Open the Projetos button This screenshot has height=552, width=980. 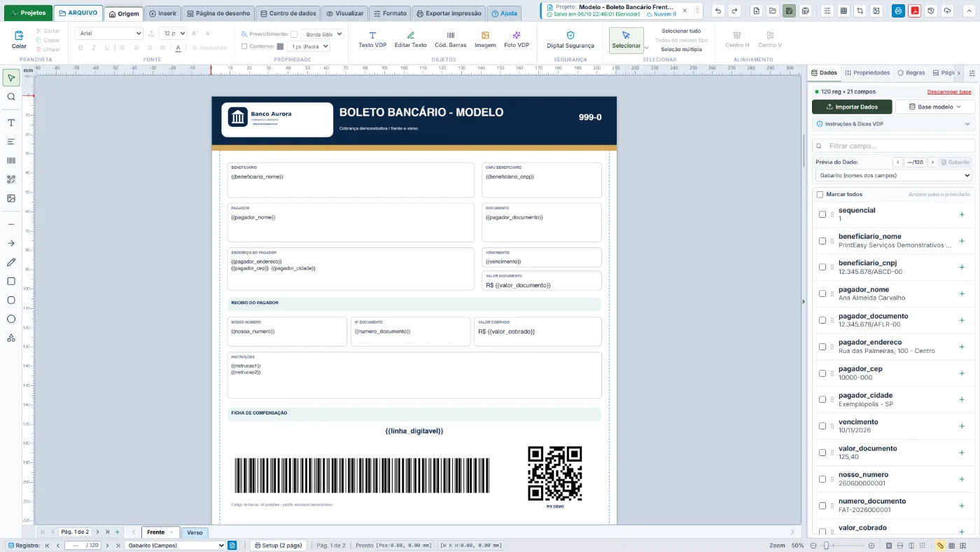(28, 13)
